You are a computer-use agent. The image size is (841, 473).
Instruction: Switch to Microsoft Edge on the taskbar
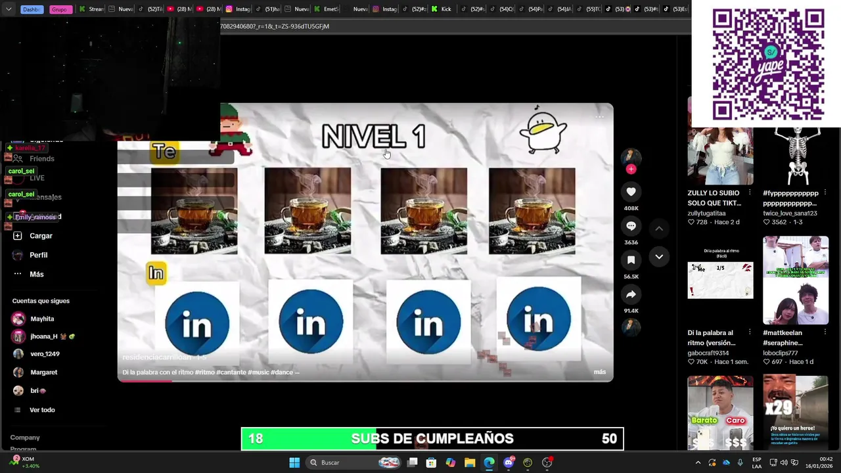489,462
